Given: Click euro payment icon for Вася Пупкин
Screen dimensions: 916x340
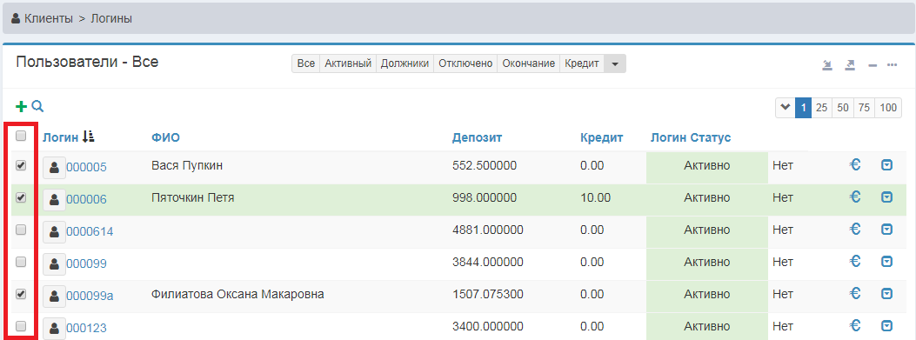Looking at the screenshot, I should pyautogui.click(x=855, y=165).
